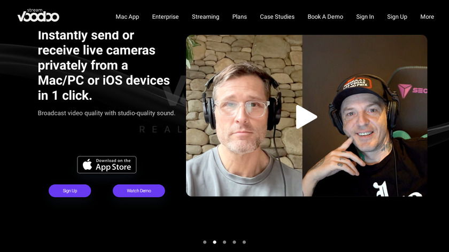The height and width of the screenshot is (252, 449).
Task: Select the active second carousel dot
Action: pos(214,242)
